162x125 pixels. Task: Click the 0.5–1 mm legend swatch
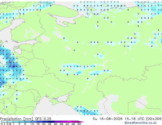pos(10,122)
